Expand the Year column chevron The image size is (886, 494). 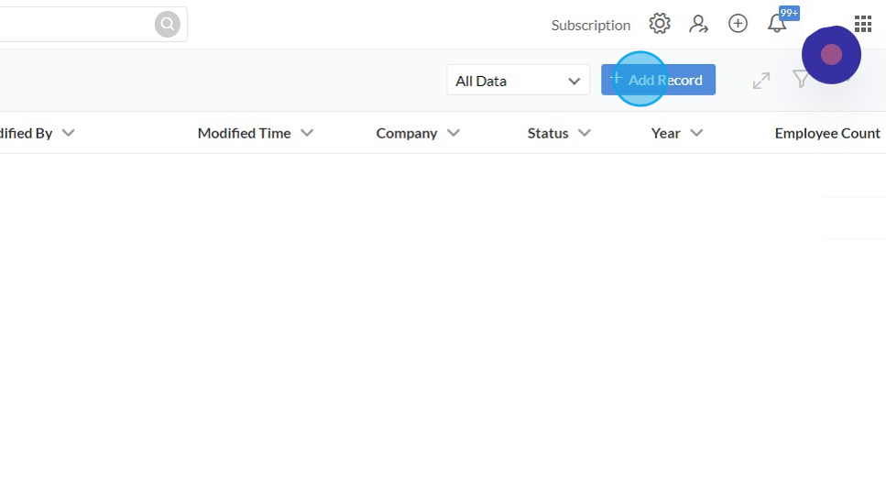click(696, 133)
